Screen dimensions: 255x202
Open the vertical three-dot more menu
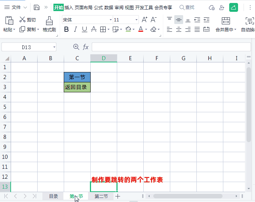[x=250, y=7]
